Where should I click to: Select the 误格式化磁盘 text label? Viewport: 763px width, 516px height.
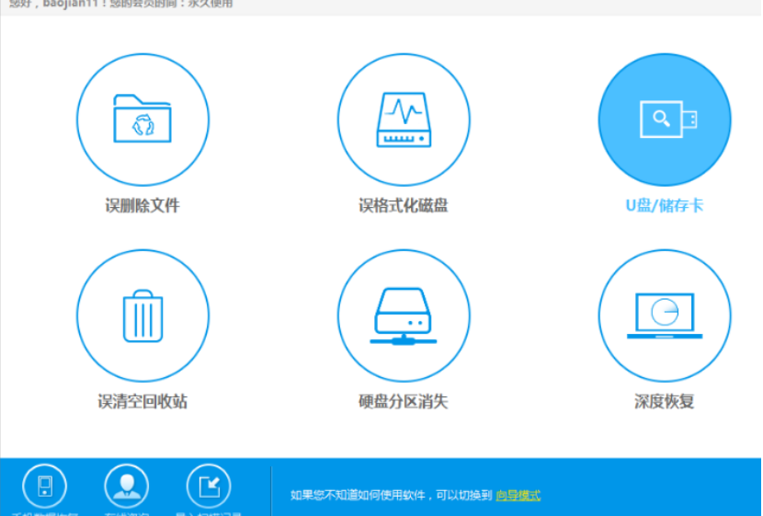404,205
